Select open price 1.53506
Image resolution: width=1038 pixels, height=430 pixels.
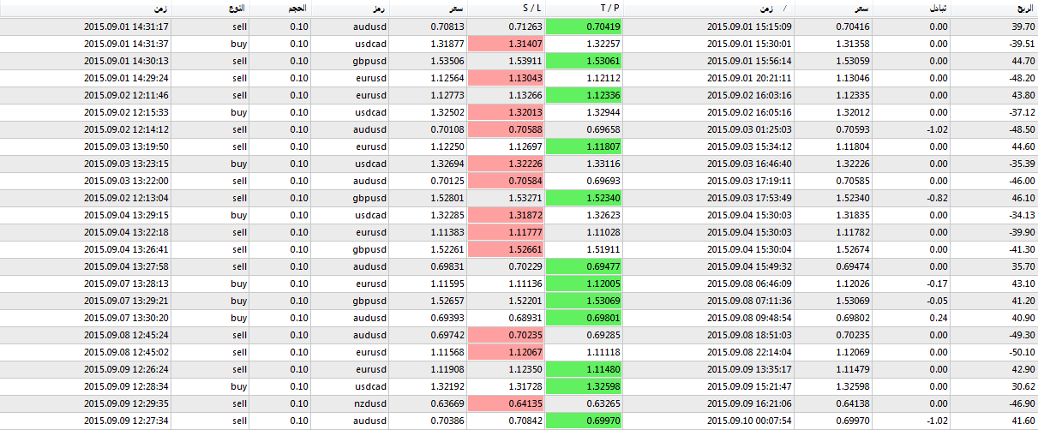pos(447,61)
